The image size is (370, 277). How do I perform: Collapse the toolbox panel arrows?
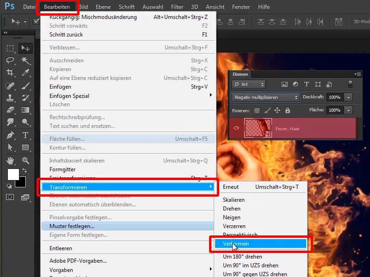point(5,32)
